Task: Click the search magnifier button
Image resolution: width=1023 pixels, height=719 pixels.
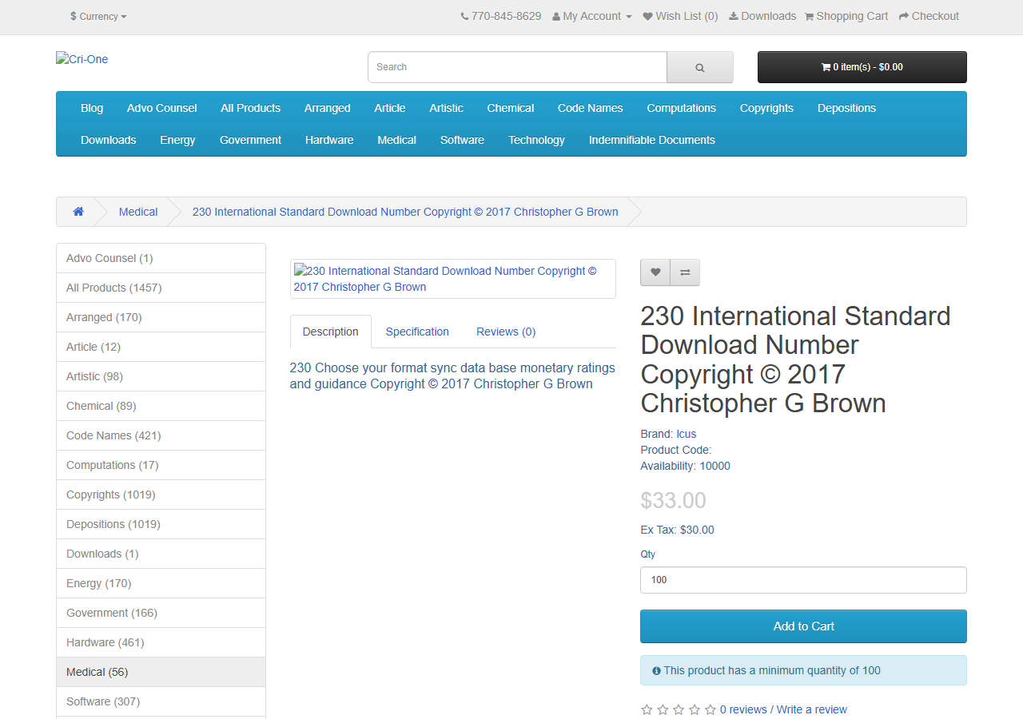Action: (x=700, y=67)
